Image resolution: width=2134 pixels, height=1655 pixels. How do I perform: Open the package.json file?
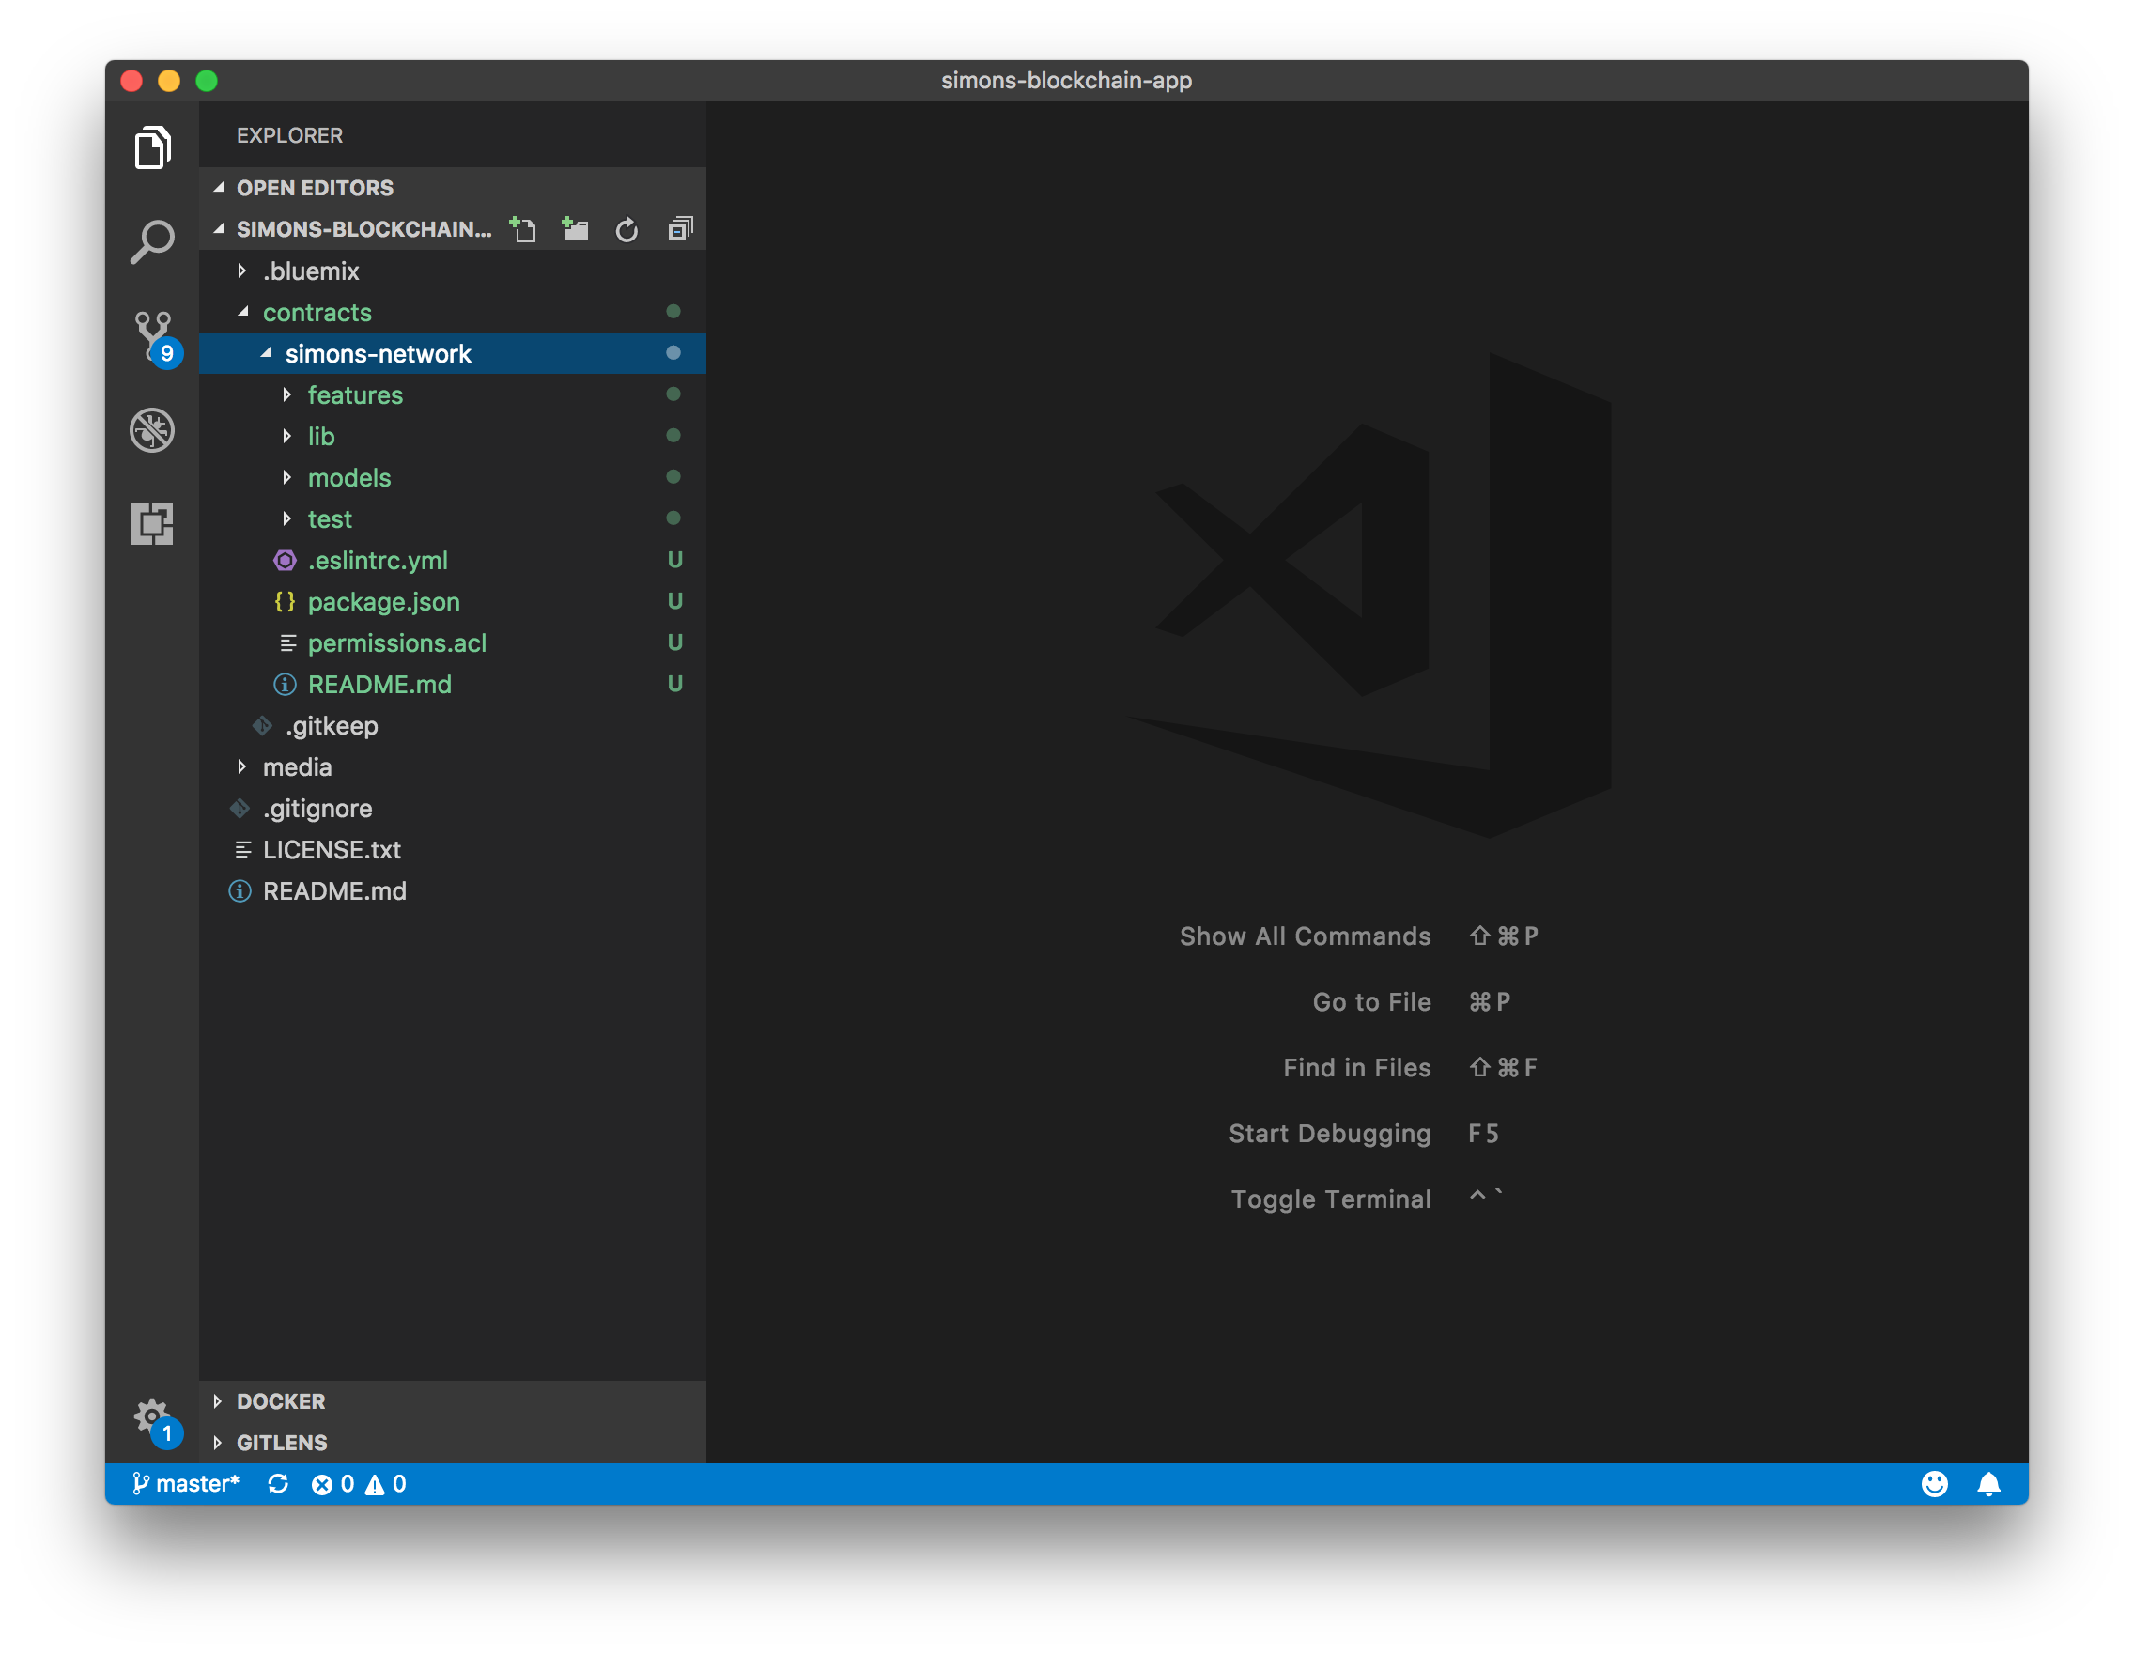pyautogui.click(x=383, y=602)
